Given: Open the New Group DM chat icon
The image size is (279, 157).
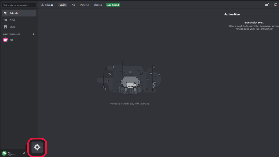Looking at the screenshot, I should point(267,5).
